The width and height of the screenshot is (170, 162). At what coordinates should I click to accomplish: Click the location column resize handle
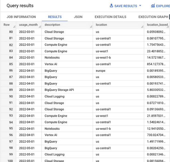pos(142,27)
